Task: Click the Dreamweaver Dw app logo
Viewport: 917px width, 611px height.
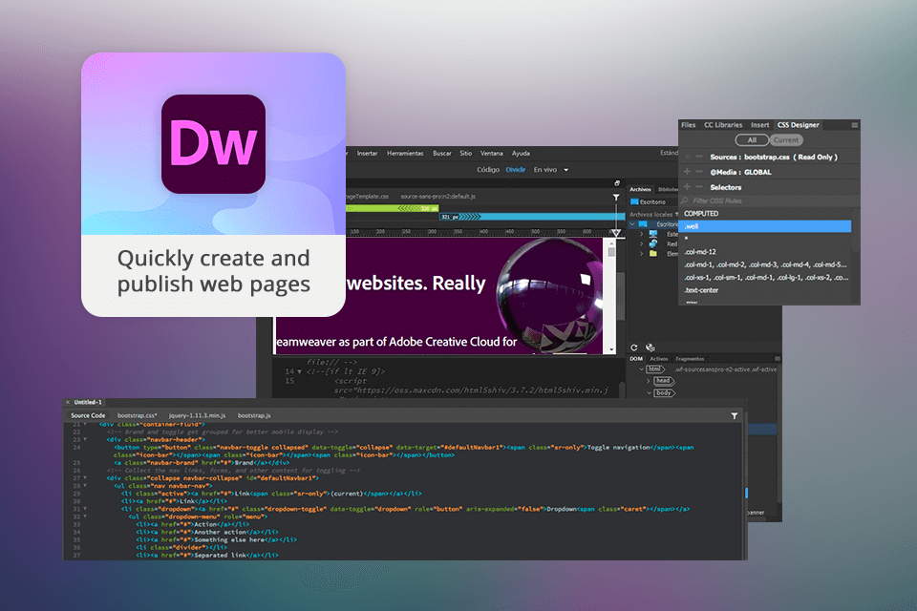Action: point(213,144)
